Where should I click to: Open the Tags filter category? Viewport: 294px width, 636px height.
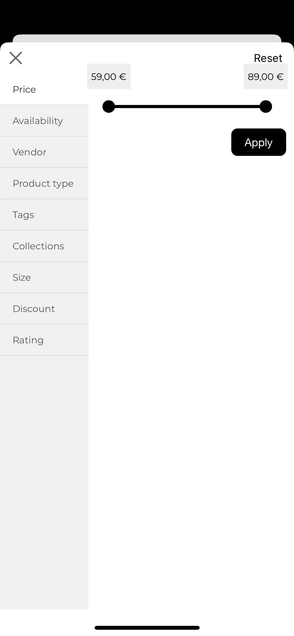pos(44,215)
